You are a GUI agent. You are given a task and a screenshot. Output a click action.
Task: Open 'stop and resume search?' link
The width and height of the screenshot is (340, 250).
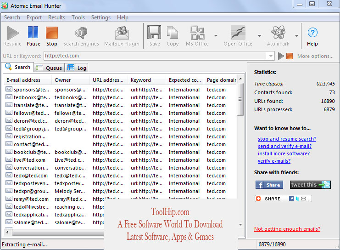[x=287, y=139]
